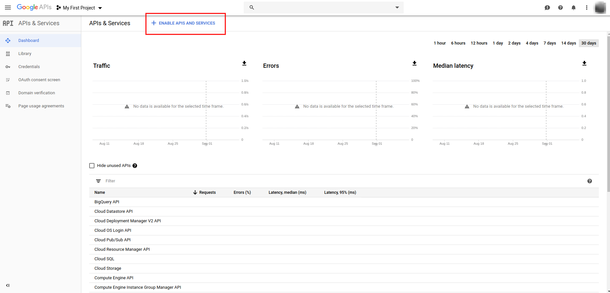Select the 1 day time range
Viewport: 610px width, 293px height.
click(498, 43)
